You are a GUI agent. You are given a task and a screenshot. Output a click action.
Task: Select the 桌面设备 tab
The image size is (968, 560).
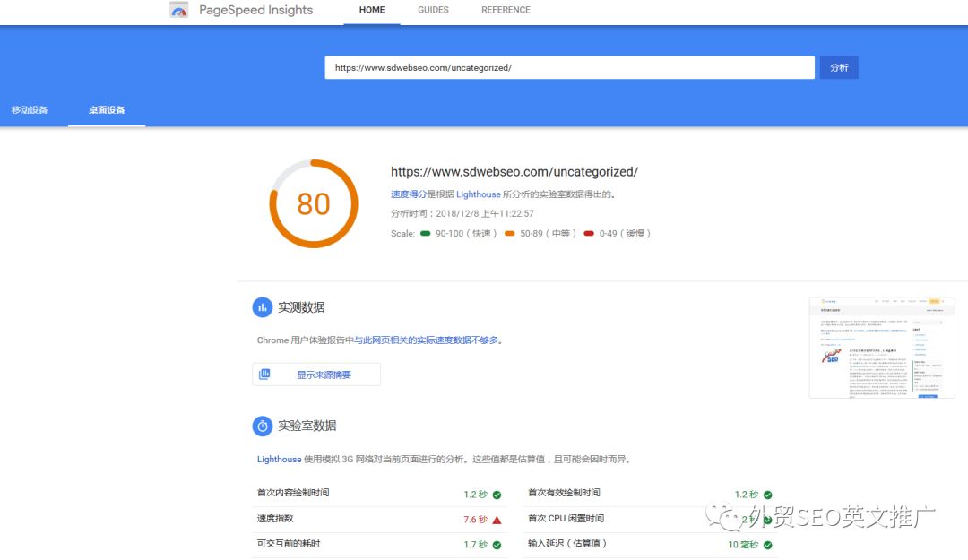[107, 110]
